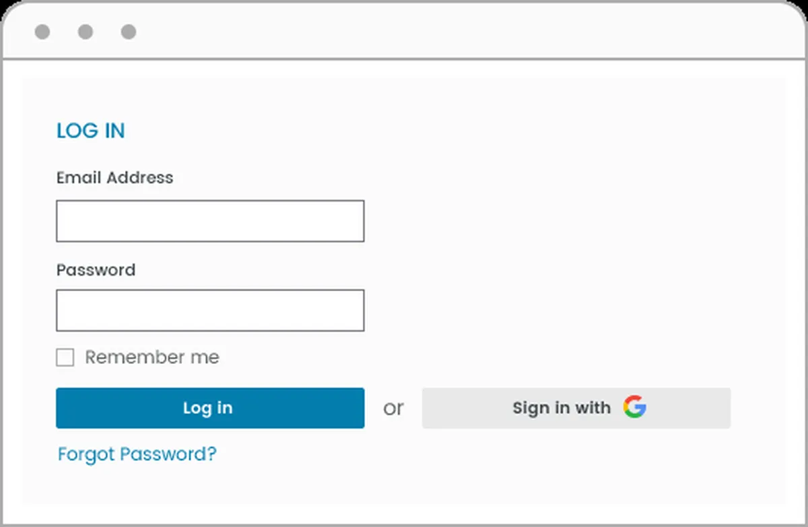The height and width of the screenshot is (527, 808).
Task: Enable the Remember me checkbox
Action: pos(65,357)
